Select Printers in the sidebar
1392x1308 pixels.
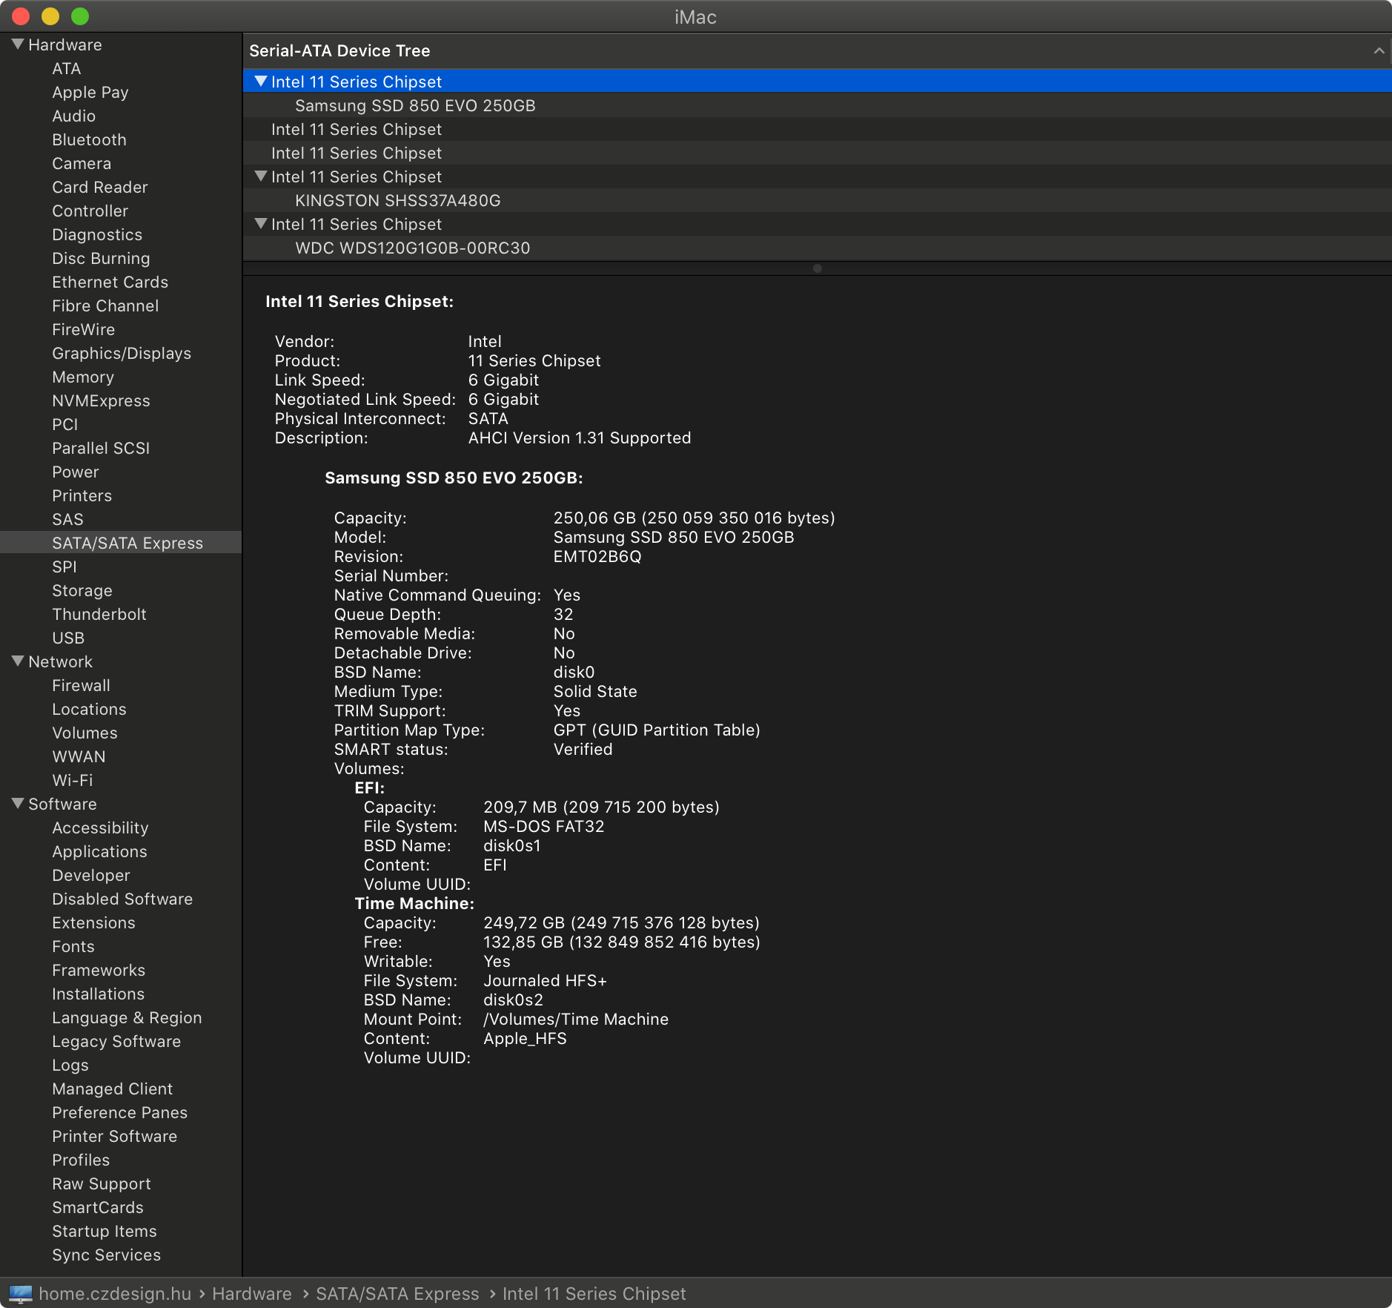click(82, 495)
